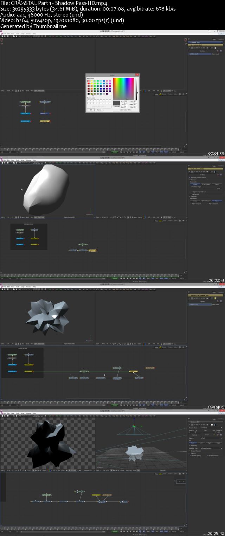Toggle Enable Lighting checkbox

[x=191, y=456]
